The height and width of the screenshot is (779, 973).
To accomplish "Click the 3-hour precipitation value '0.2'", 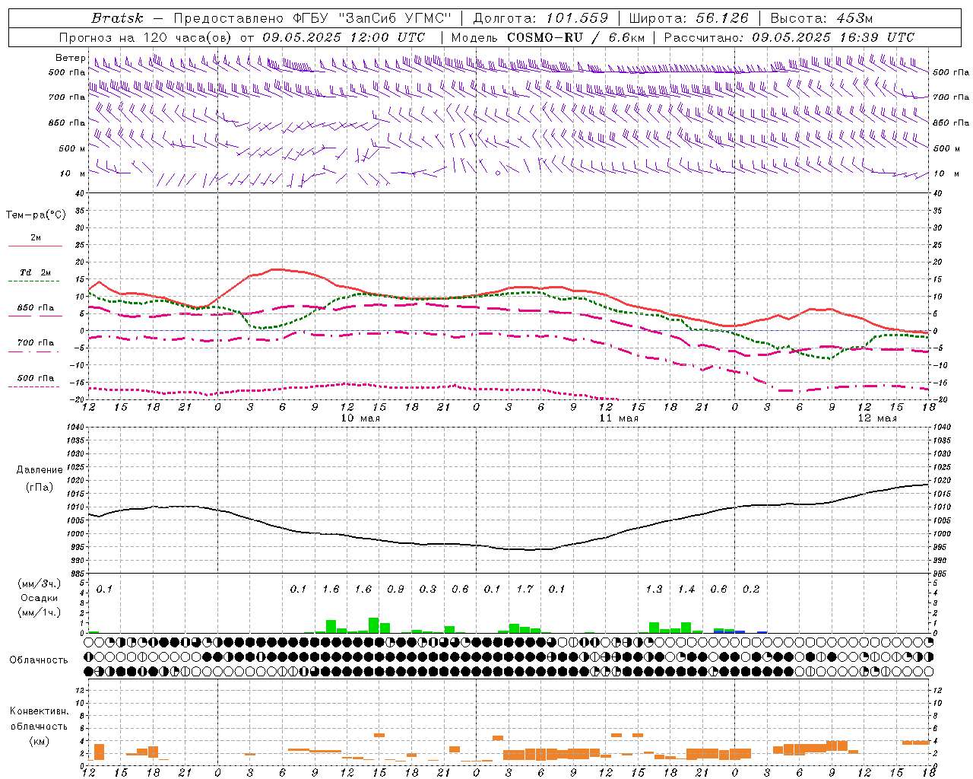I will click(751, 589).
